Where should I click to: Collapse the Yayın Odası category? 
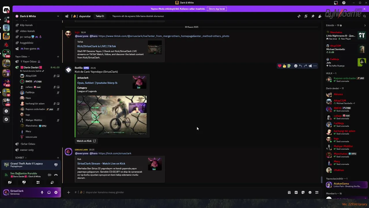(x=22, y=57)
